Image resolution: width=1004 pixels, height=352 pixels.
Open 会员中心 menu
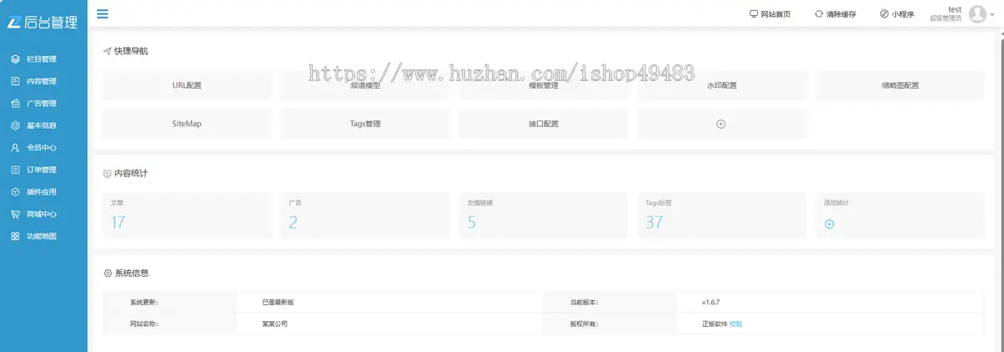pos(44,147)
